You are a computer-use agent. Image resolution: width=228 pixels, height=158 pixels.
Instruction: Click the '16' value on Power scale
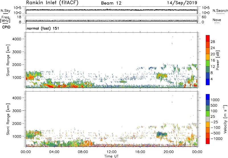click(213, 60)
